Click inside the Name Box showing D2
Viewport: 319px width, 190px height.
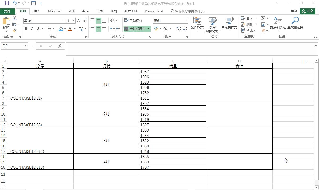pyautogui.click(x=12, y=46)
